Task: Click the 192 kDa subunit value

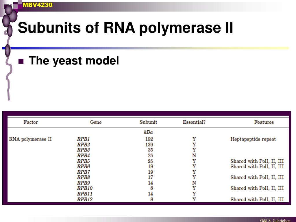Action: [x=149, y=139]
